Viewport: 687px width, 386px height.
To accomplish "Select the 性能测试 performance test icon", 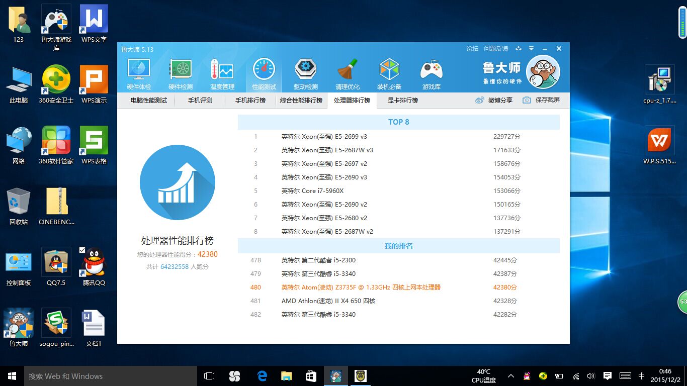I will point(264,73).
